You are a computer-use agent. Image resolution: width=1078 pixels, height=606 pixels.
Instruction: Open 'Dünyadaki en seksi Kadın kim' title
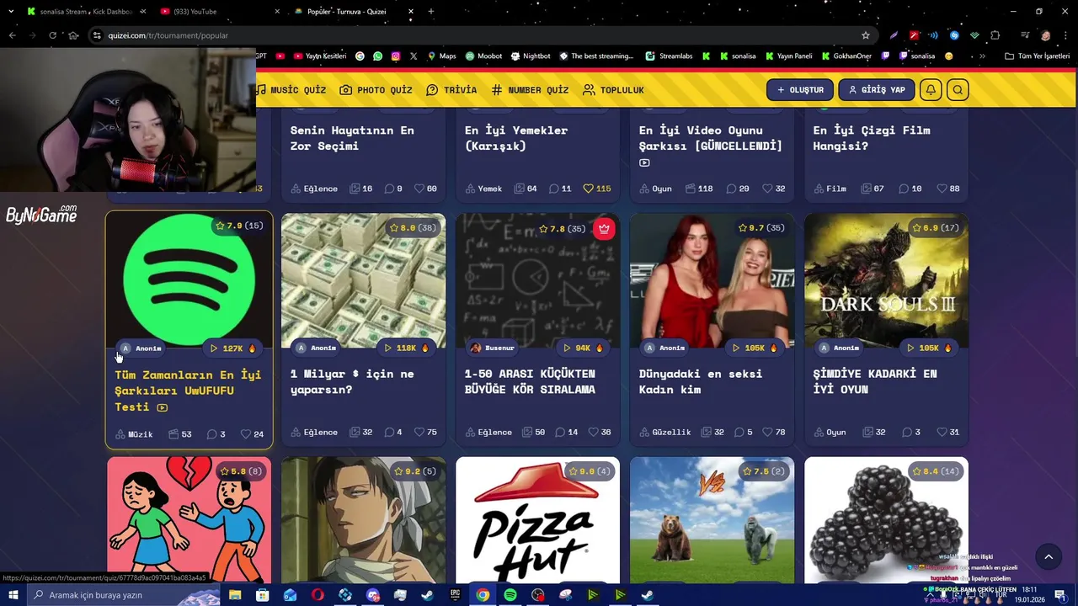pyautogui.click(x=701, y=381)
